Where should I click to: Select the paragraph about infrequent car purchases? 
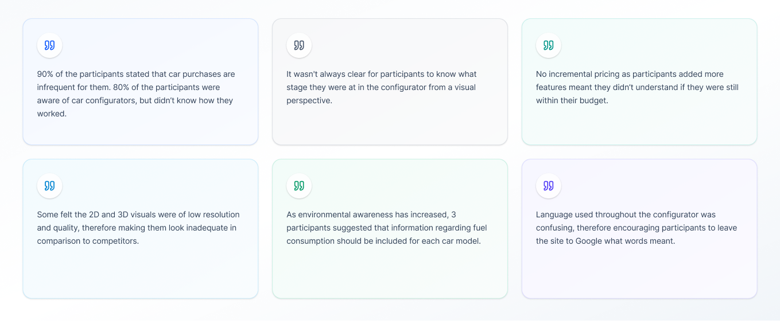pyautogui.click(x=136, y=94)
